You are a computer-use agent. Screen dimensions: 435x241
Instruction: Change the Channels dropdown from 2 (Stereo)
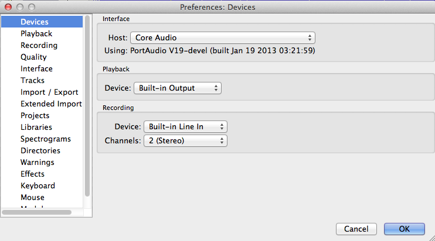point(185,141)
